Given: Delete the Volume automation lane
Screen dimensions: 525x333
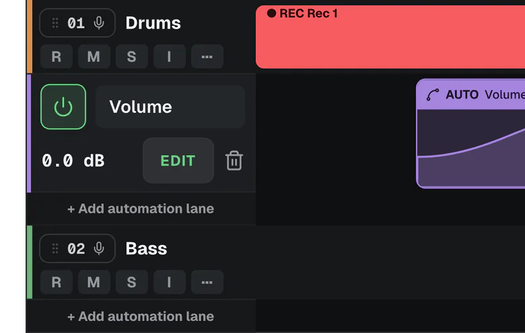Looking at the screenshot, I should pos(234,160).
